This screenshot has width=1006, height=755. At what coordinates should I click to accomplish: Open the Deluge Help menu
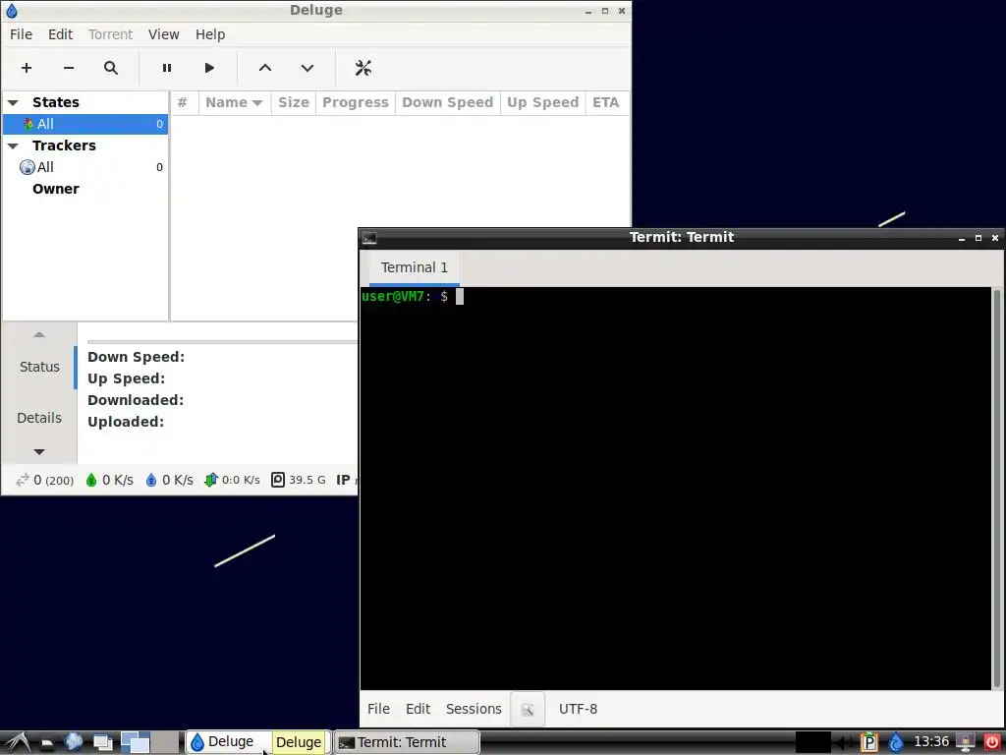click(210, 34)
